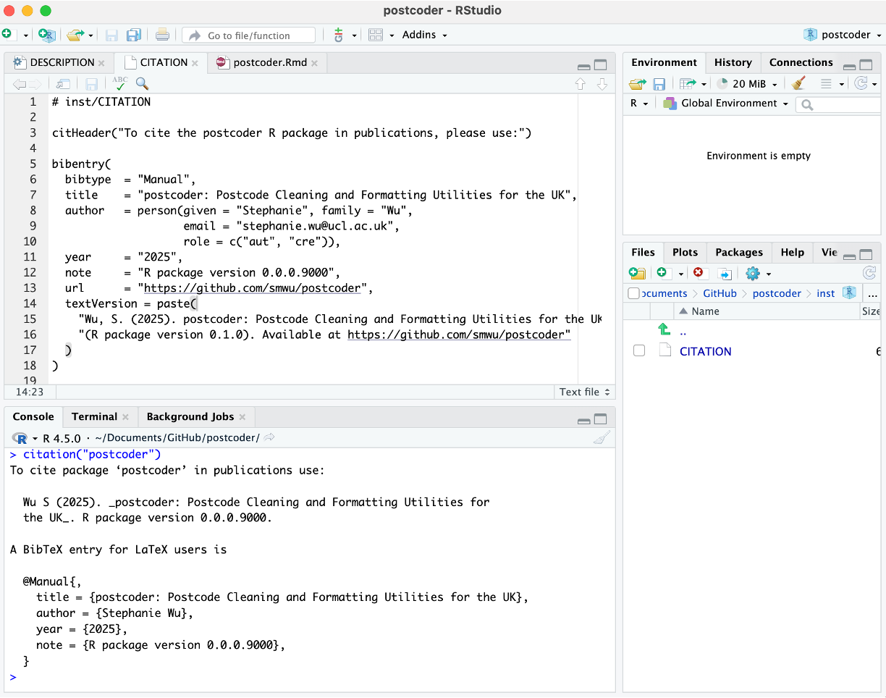Click the Show in new window icon
886x698 pixels.
pos(63,84)
